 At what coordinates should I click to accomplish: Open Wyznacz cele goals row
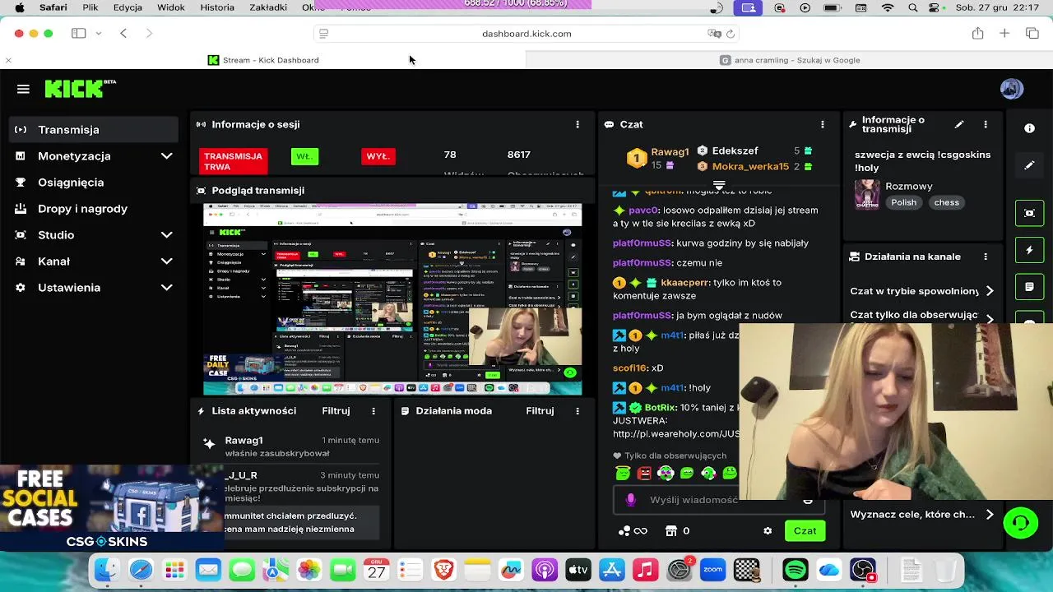(921, 515)
